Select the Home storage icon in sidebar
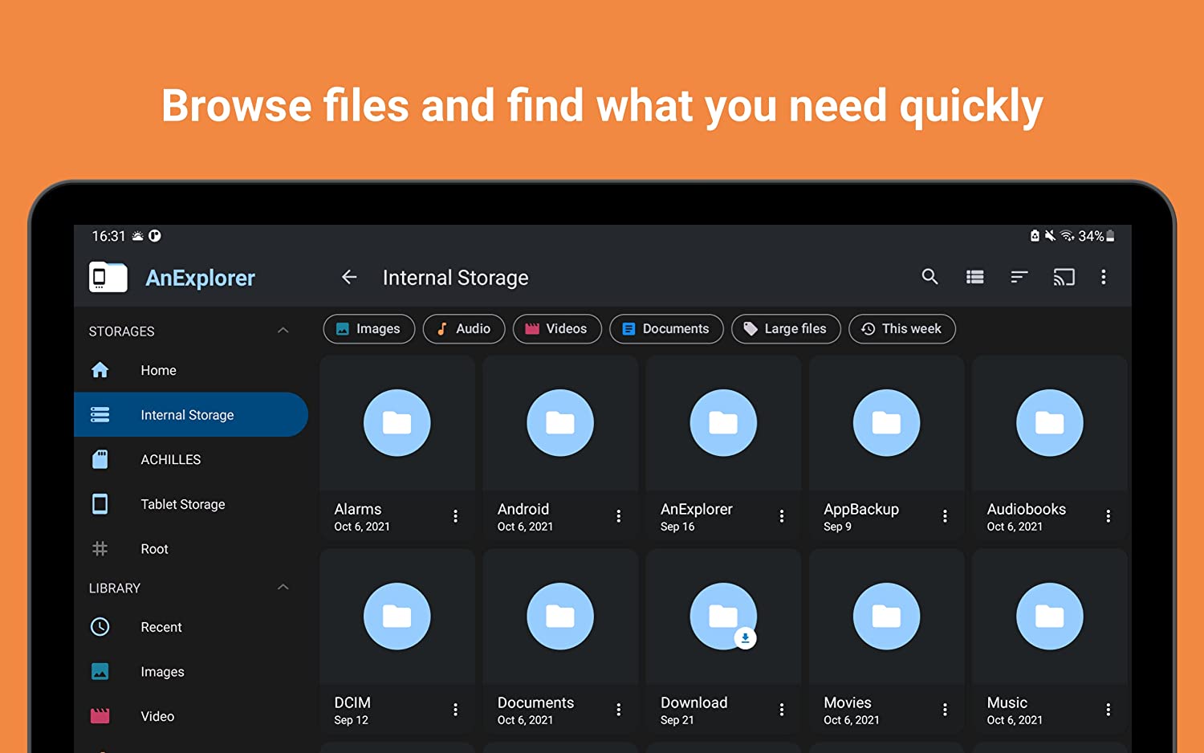1204x753 pixels. (x=100, y=370)
